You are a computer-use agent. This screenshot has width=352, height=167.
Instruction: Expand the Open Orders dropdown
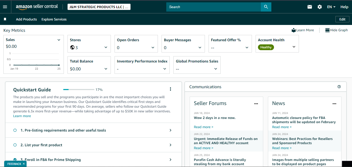click(153, 48)
